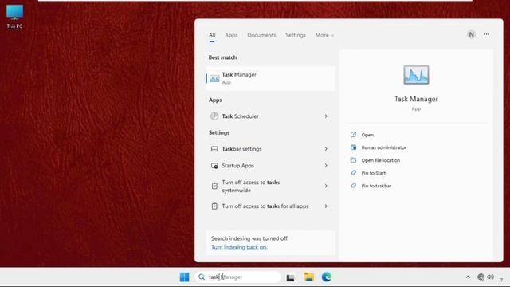Click icon beside tasks for all apps
Viewport: 510px width, 287px height.
[214, 206]
